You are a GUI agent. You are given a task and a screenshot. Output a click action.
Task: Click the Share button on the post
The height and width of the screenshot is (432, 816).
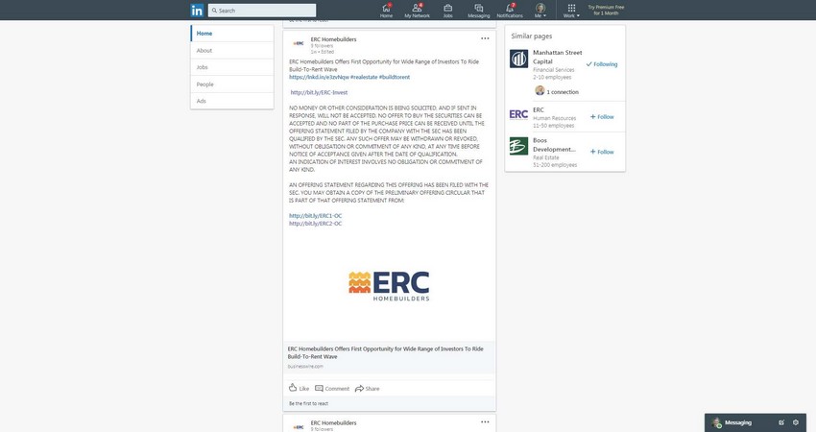point(367,389)
